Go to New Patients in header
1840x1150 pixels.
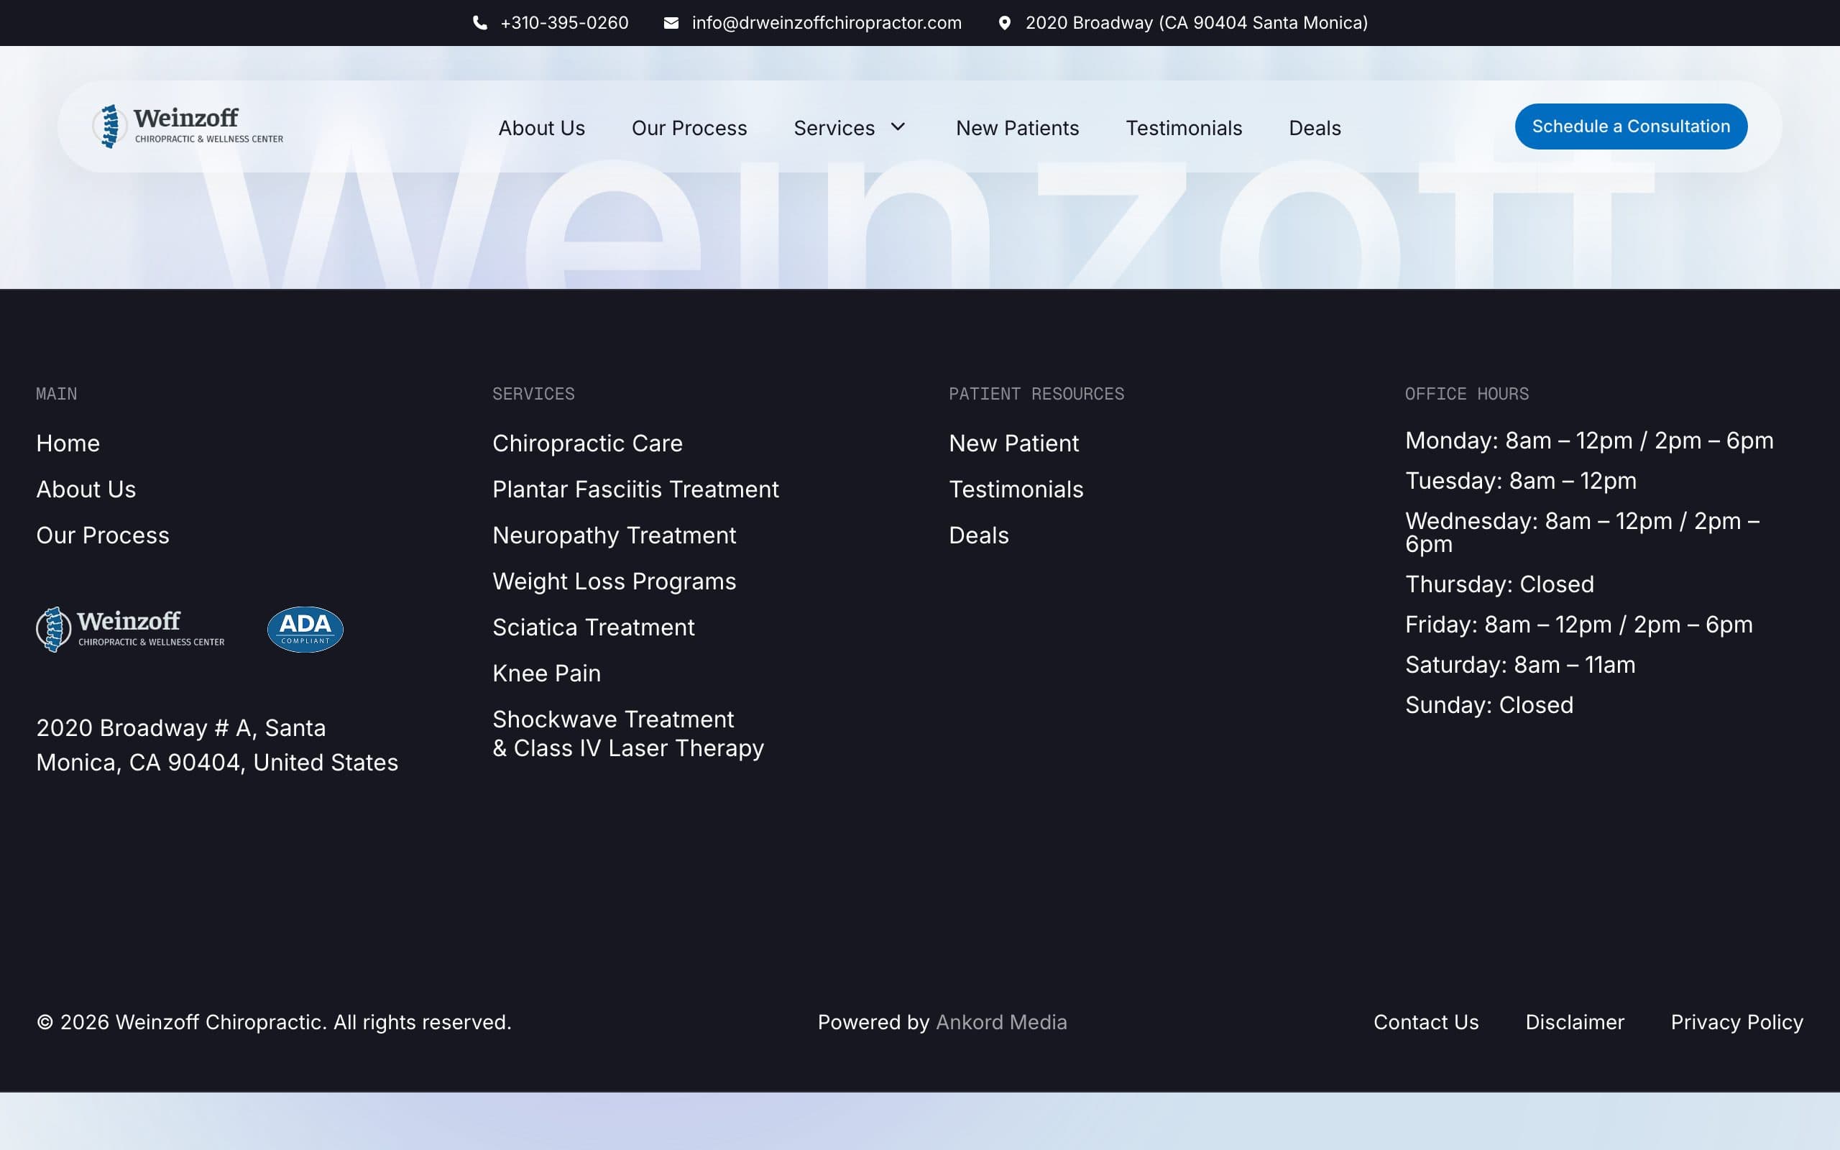pyautogui.click(x=1017, y=128)
